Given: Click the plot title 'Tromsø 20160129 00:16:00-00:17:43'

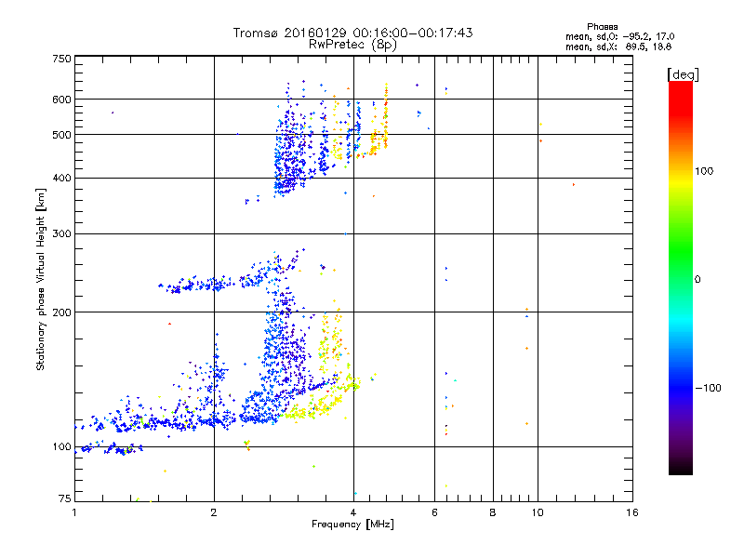Looking at the screenshot, I should (x=352, y=33).
